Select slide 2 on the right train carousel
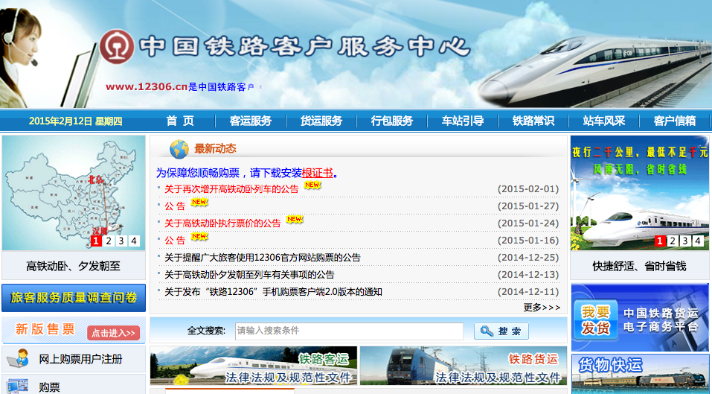712x394 pixels. [673, 241]
